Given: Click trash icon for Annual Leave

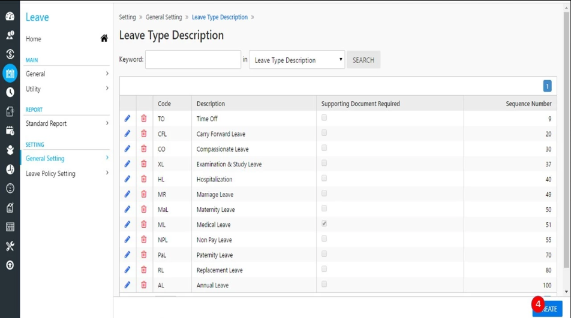Looking at the screenshot, I should (x=144, y=285).
